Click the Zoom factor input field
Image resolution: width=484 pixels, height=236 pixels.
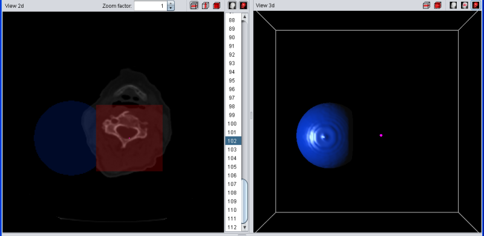[x=151, y=5]
